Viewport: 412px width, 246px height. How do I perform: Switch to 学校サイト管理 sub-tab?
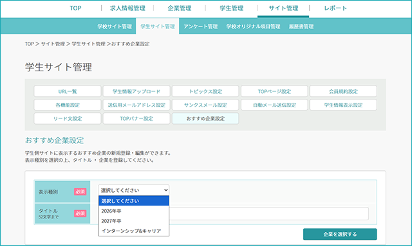pyautogui.click(x=115, y=26)
